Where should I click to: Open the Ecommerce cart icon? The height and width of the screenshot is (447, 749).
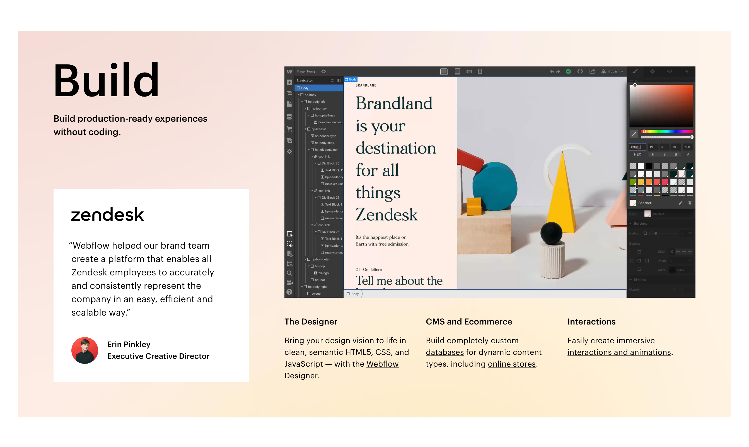coord(289,129)
